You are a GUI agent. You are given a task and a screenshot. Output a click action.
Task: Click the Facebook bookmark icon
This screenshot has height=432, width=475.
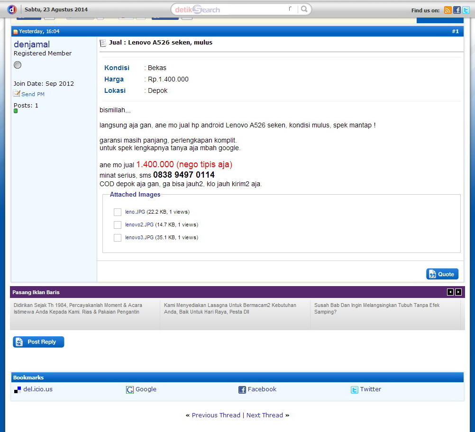pyautogui.click(x=242, y=390)
